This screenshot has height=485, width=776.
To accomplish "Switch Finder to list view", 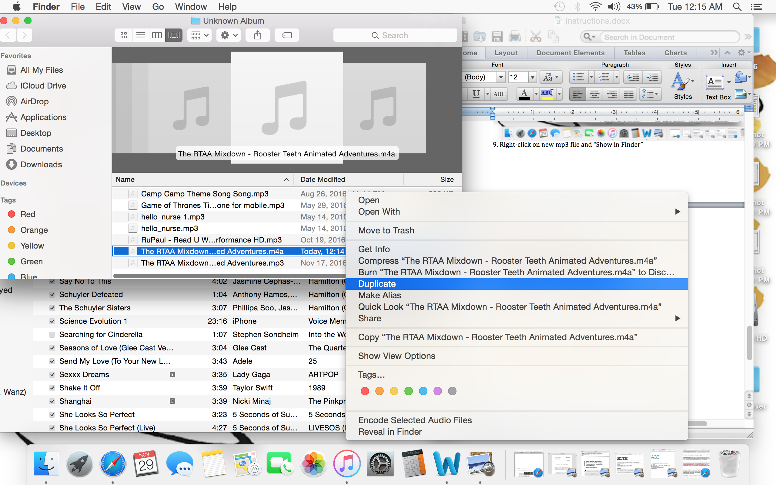I will click(140, 35).
